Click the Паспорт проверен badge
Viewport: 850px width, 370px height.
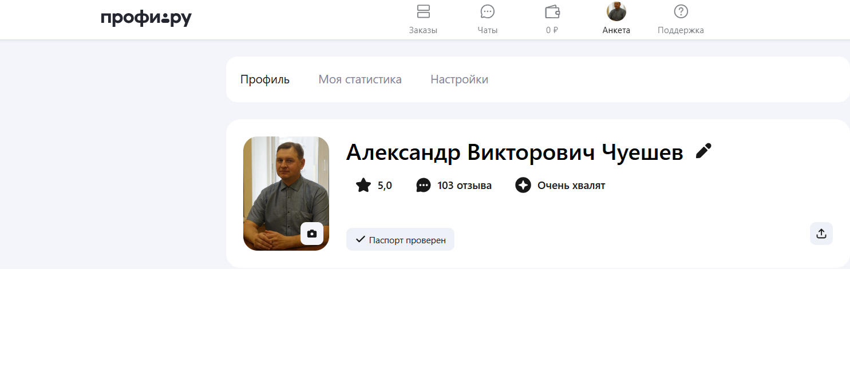tap(400, 239)
